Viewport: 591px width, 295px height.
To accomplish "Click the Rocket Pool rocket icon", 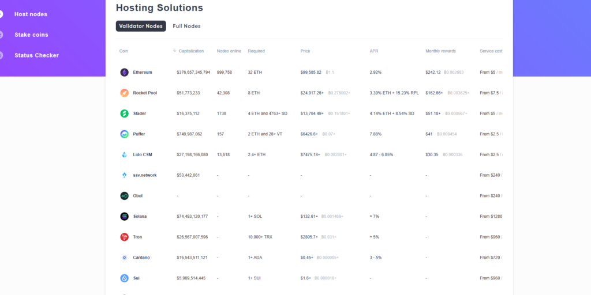I will tap(124, 93).
